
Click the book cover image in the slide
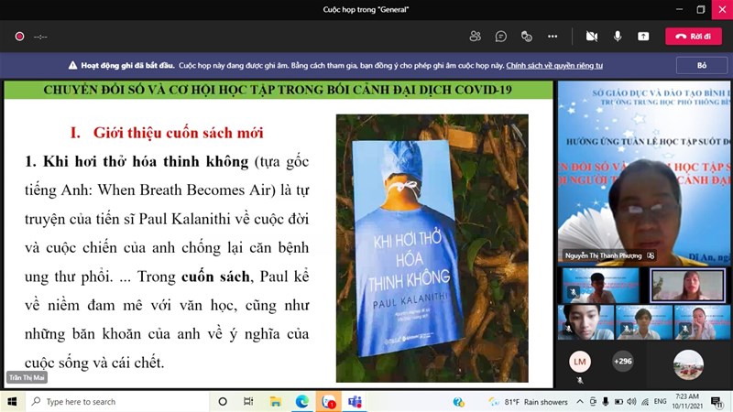pyautogui.click(x=432, y=248)
